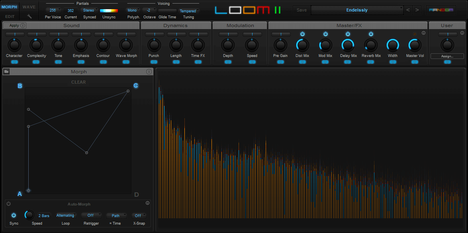This screenshot has width=468, height=233.
Task: Click the info icon beside Apply
Action: point(23,25)
